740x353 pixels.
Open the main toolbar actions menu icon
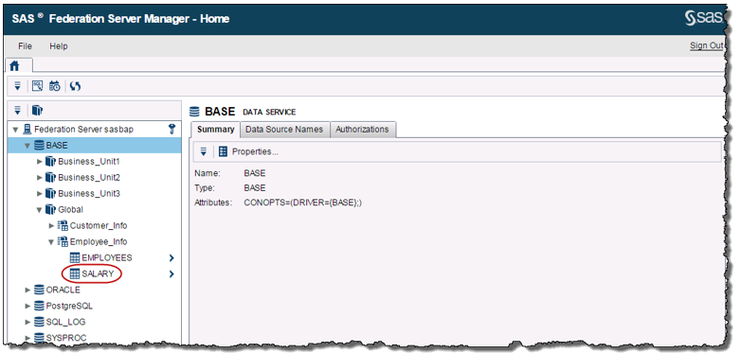click(17, 86)
